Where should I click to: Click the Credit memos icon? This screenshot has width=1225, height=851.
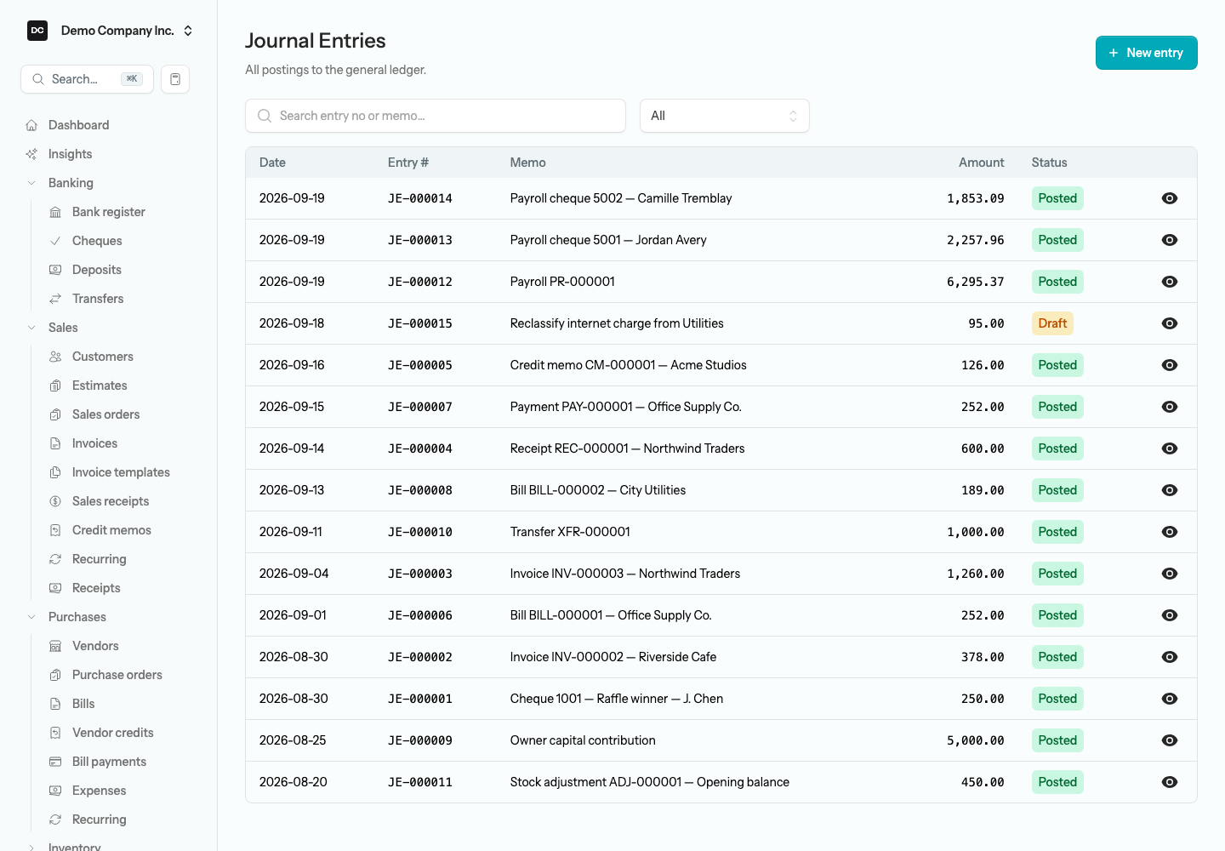(55, 530)
